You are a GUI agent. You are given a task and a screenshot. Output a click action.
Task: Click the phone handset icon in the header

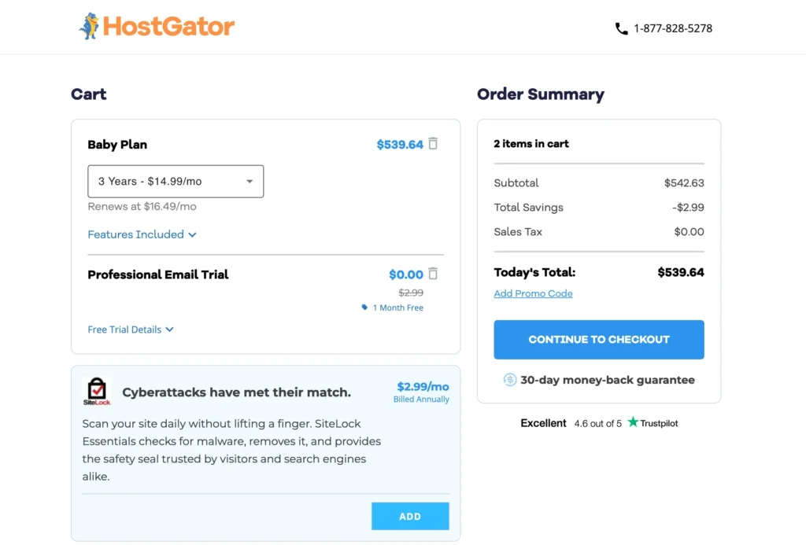[x=621, y=28]
